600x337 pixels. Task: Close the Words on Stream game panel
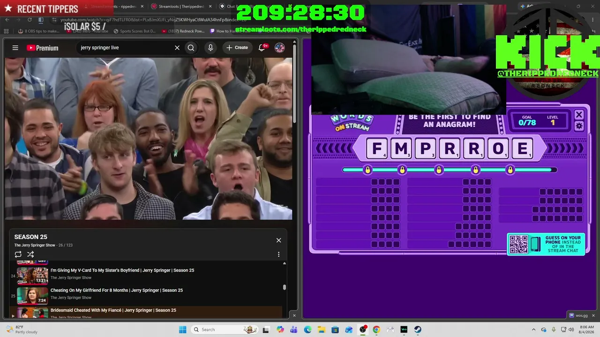tap(579, 115)
